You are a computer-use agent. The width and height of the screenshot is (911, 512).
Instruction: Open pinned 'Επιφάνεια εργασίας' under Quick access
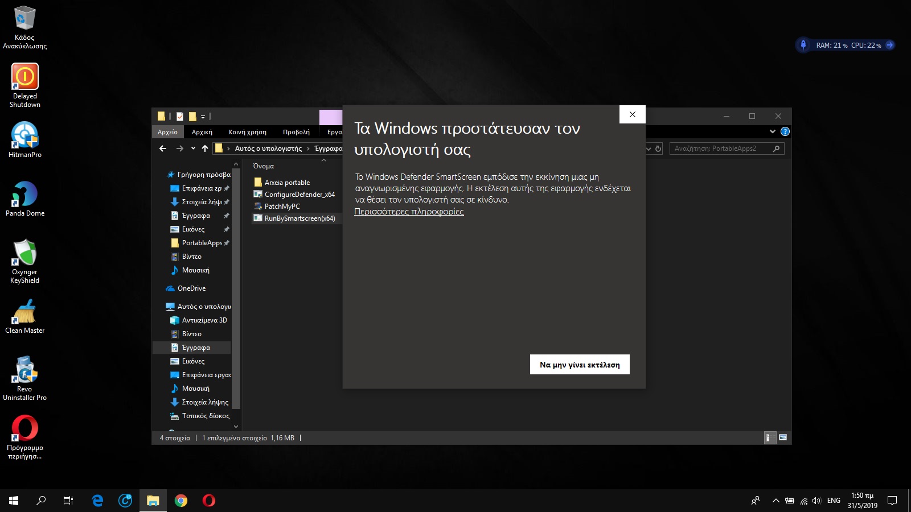click(x=199, y=188)
